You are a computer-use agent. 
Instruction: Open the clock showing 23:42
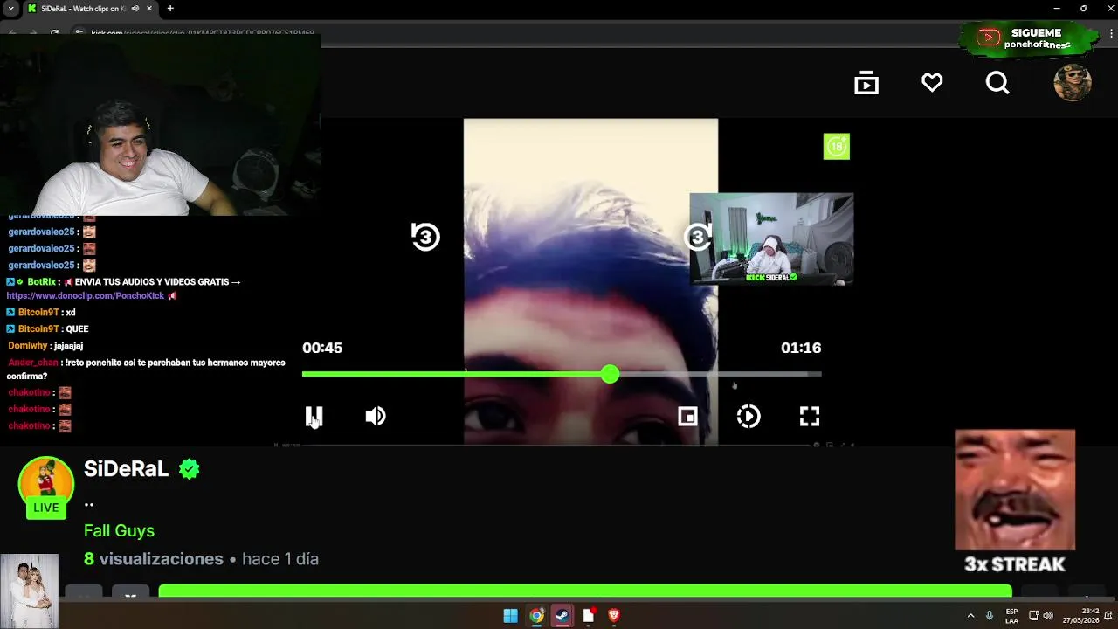(x=1080, y=616)
